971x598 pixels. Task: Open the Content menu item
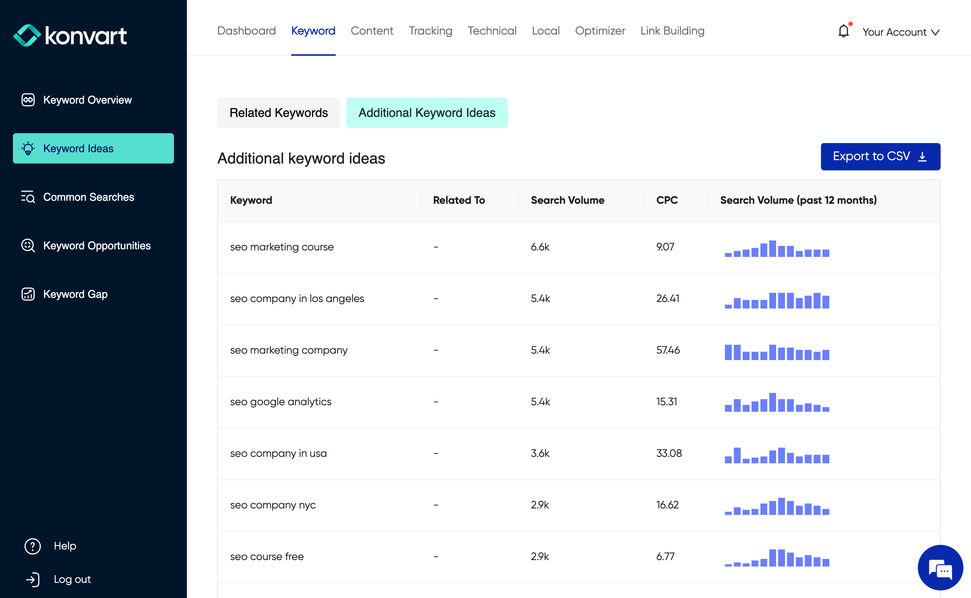point(372,31)
